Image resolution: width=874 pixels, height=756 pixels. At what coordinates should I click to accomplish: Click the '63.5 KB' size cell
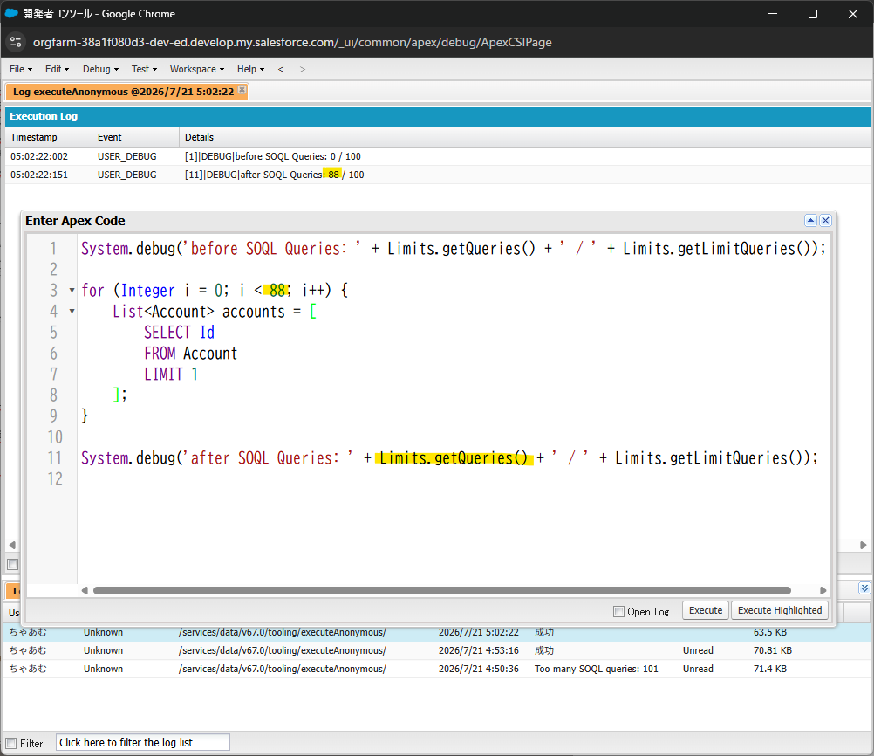click(x=770, y=632)
